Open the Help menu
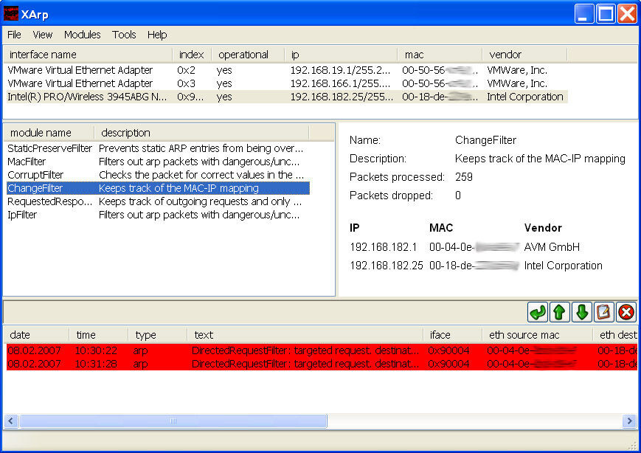Image resolution: width=641 pixels, height=453 pixels. point(157,35)
